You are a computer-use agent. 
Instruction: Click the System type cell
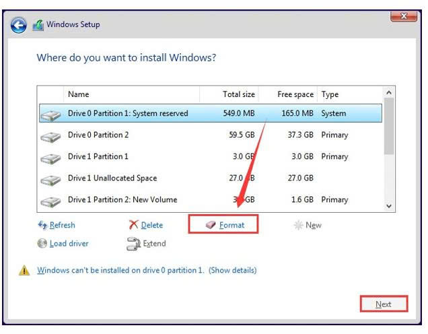tap(334, 113)
